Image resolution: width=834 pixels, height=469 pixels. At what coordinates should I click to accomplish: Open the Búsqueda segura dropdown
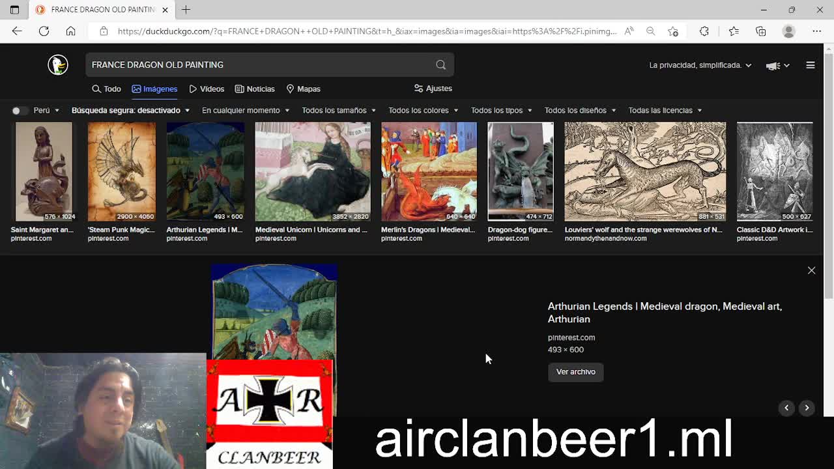tap(130, 111)
